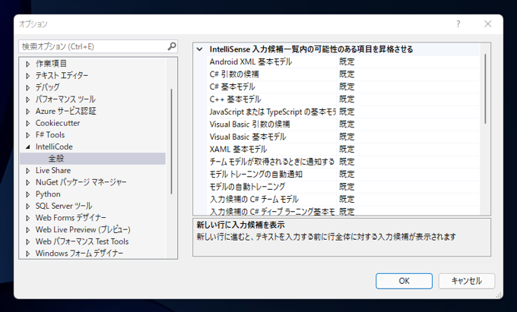Select the 全般 item under IntelliCode
The image size is (517, 312).
tap(93, 159)
